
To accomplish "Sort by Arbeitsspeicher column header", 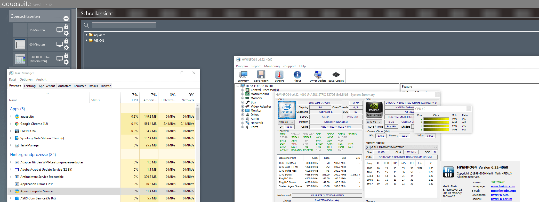I will (x=149, y=97).
